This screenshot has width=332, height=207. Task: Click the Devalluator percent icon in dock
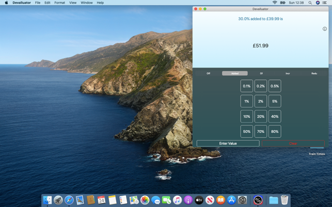tap(258, 200)
